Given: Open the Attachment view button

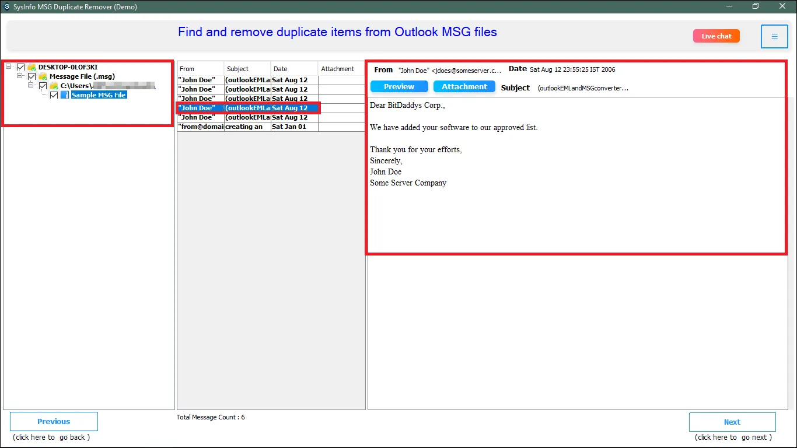Looking at the screenshot, I should point(464,87).
